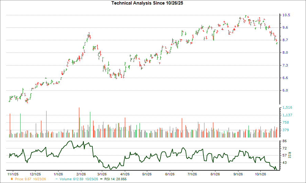Image resolution: width=306 pixels, height=183 pixels.
Task: Click the 379 volume axis label
Action: pyautogui.click(x=286, y=130)
